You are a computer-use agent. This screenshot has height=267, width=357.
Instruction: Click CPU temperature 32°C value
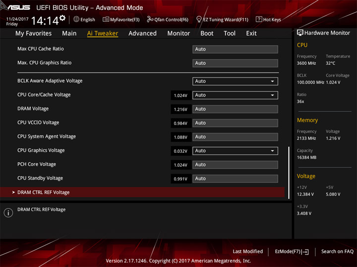click(x=330, y=63)
